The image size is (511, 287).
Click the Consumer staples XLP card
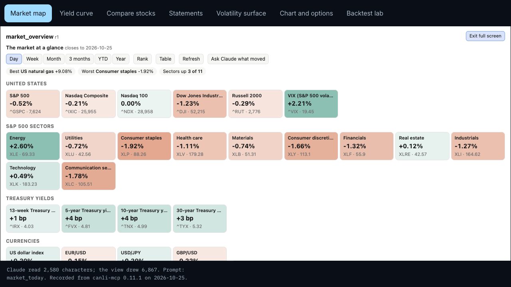(144, 146)
